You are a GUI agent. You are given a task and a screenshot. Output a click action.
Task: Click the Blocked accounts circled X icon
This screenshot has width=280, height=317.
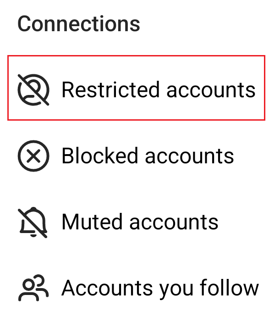(x=33, y=156)
